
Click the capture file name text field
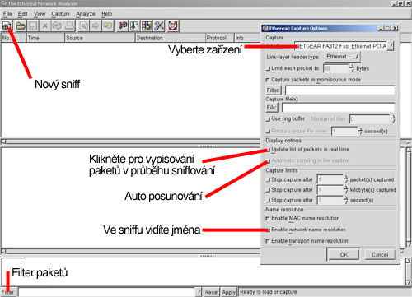[x=339, y=108]
